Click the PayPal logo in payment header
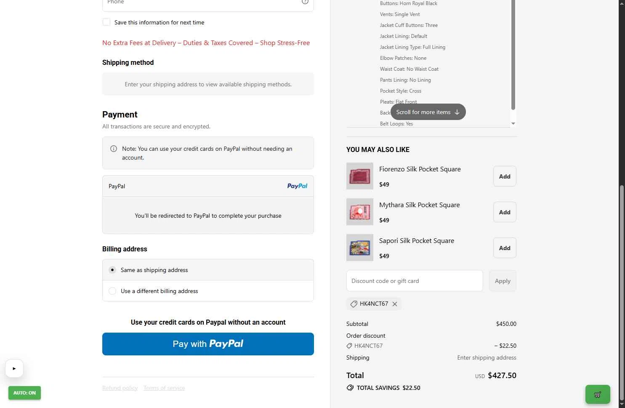Image resolution: width=625 pixels, height=408 pixels. (x=297, y=186)
